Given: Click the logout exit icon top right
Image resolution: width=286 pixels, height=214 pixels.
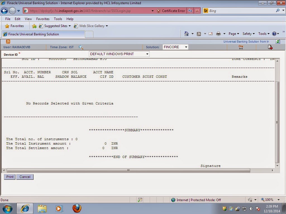Looking at the screenshot, I should 270,47.
